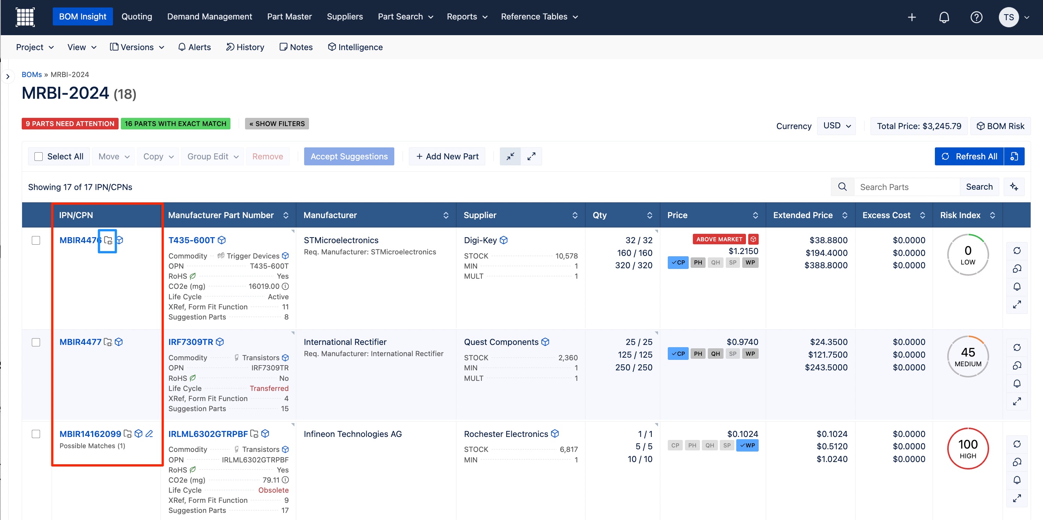This screenshot has height=520, width=1043.
Task: Click the magnifier icon in Search Parts
Action: click(x=842, y=187)
